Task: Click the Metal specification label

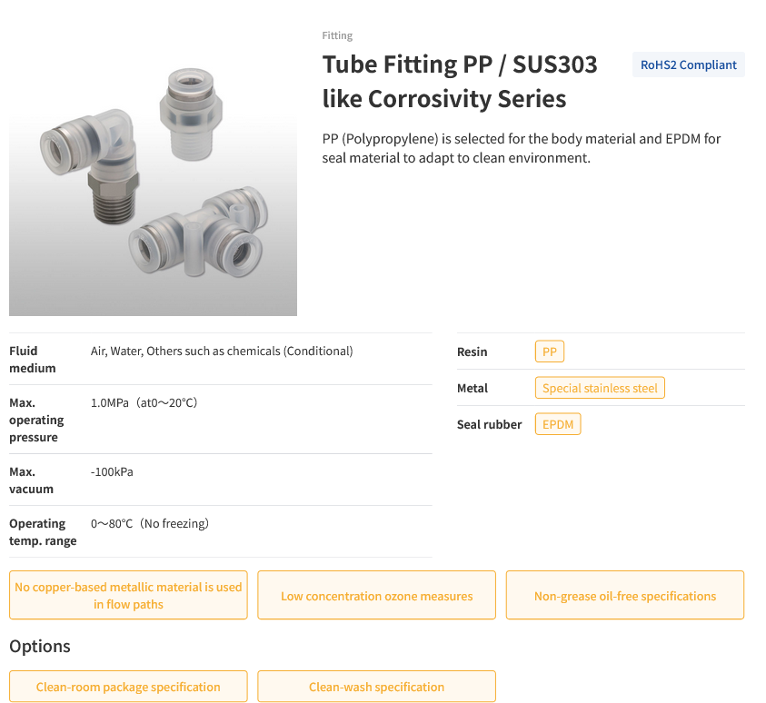Action: [x=473, y=387]
